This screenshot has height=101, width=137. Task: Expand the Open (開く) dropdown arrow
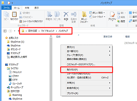coord(125,13)
